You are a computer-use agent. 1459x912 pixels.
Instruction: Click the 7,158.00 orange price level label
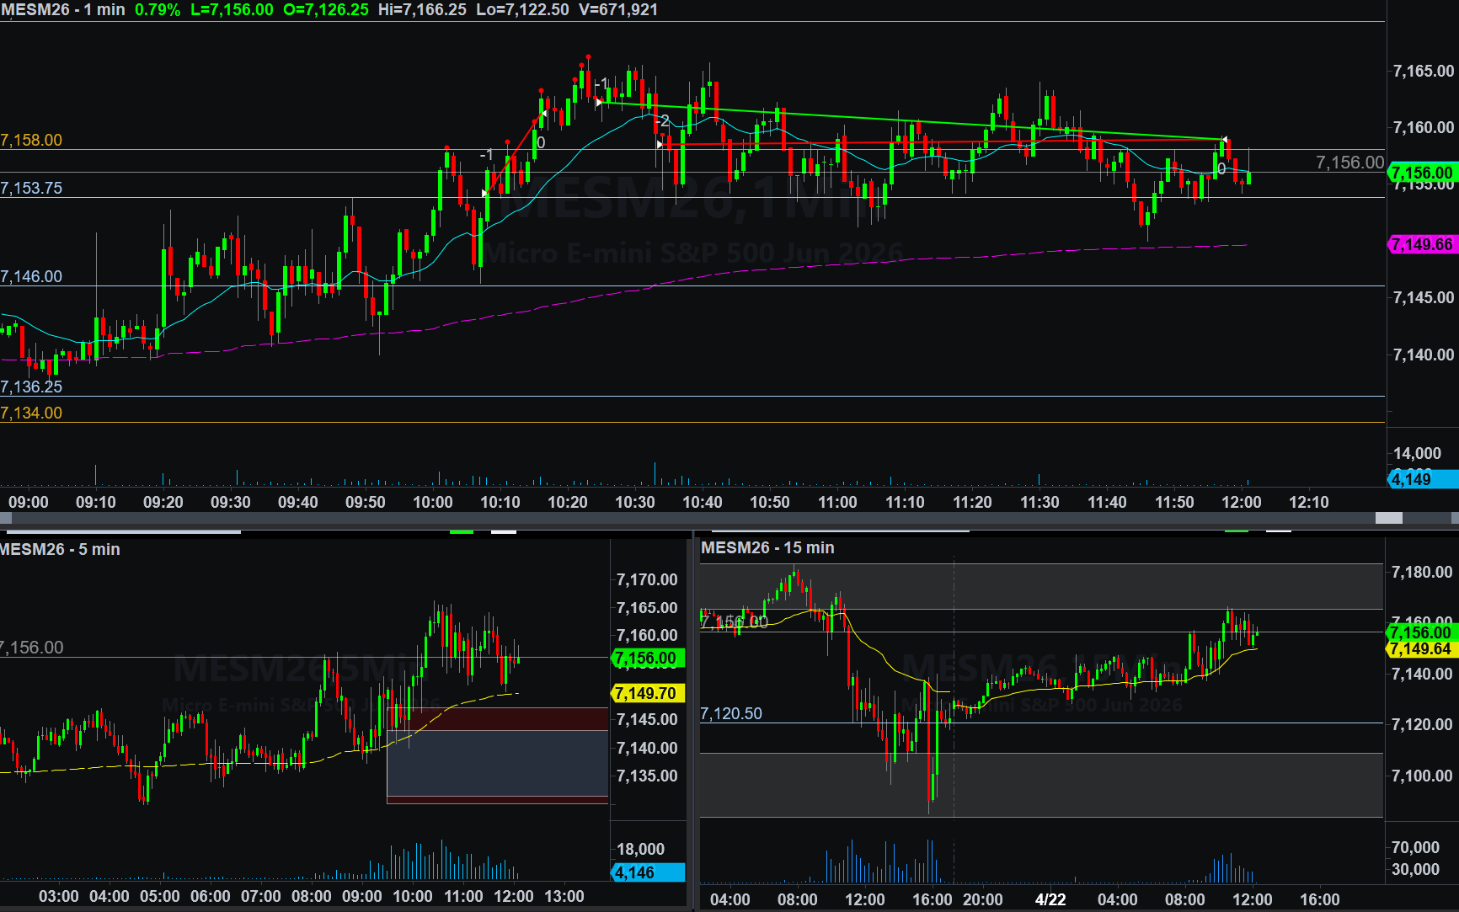31,140
